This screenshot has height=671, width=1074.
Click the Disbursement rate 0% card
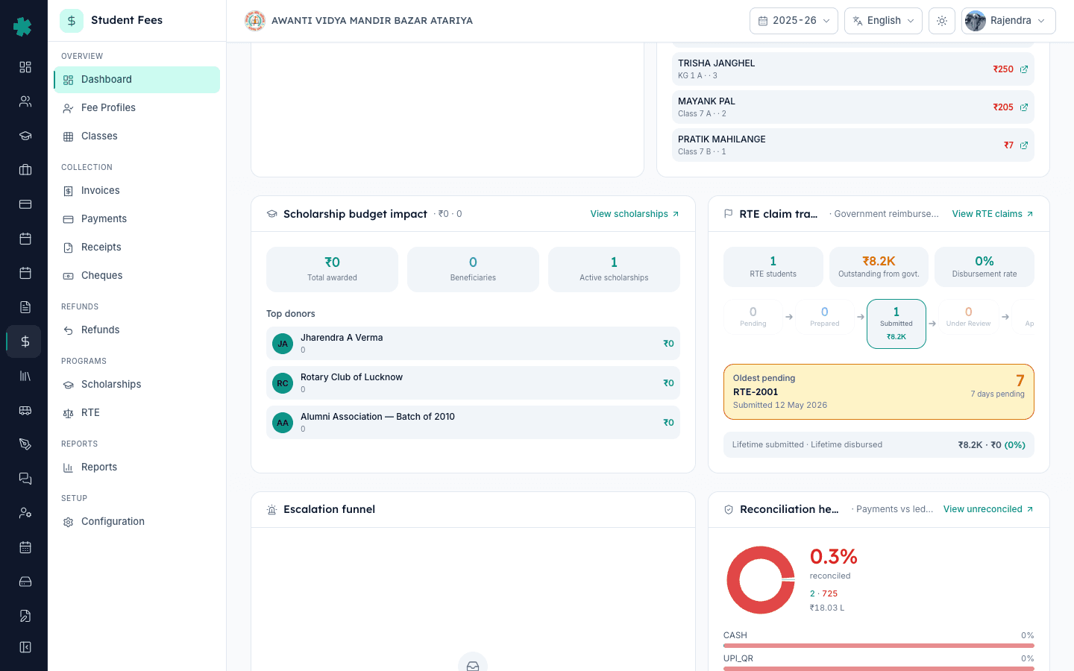[984, 267]
